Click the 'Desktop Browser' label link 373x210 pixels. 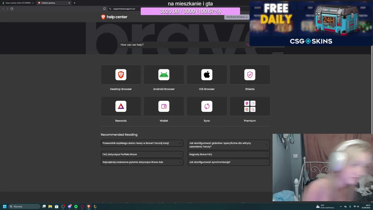pyautogui.click(x=121, y=89)
